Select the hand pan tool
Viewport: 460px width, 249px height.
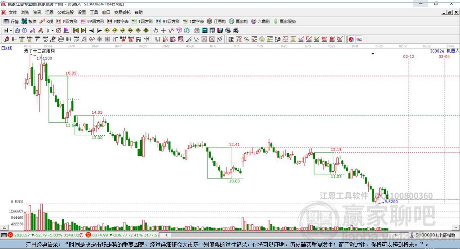pyautogui.click(x=156, y=31)
